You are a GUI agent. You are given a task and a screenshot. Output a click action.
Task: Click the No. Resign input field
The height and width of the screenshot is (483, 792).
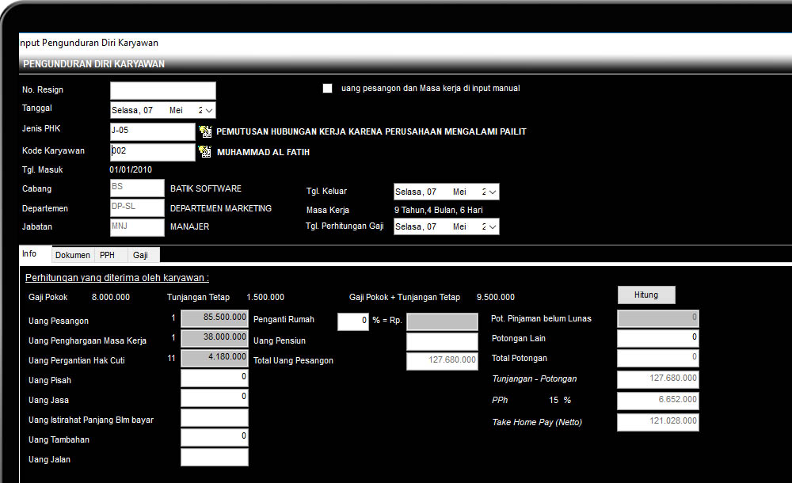point(162,90)
